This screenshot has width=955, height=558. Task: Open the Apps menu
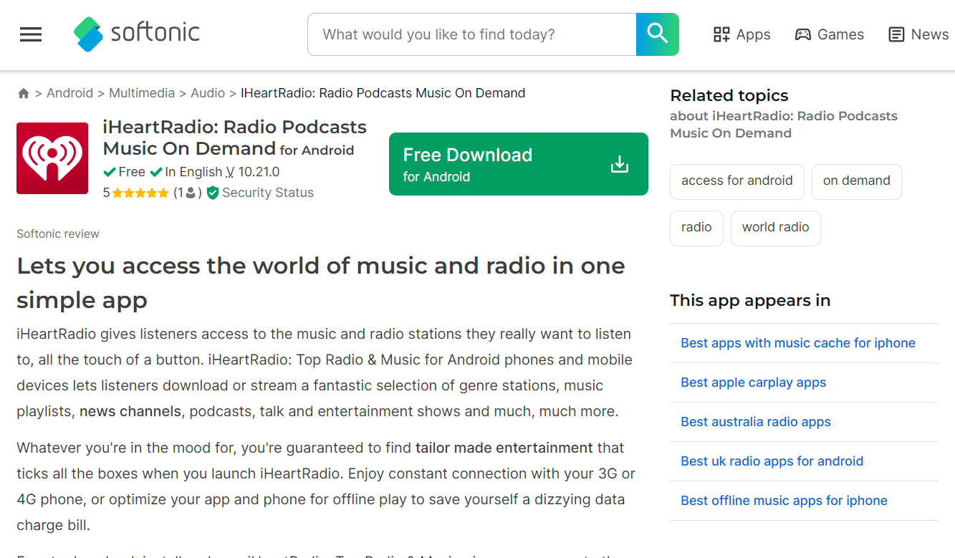click(x=742, y=34)
